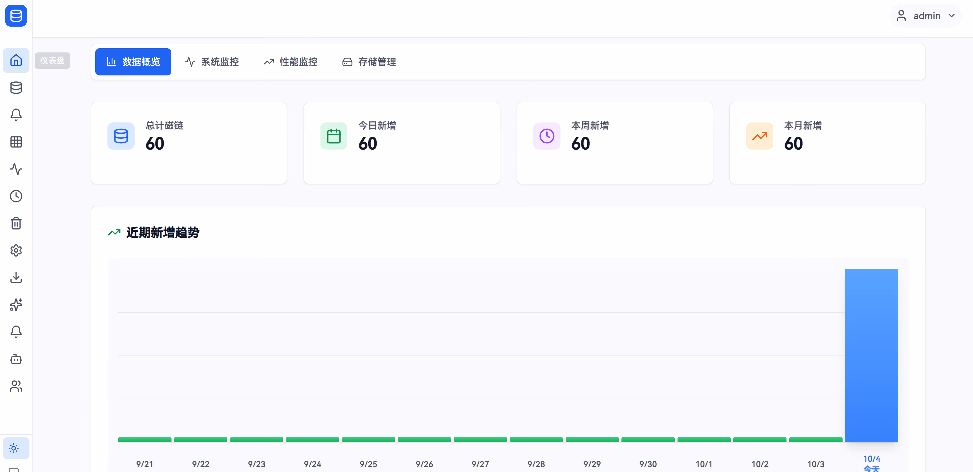The image size is (973, 472).
Task: Click the download sidebar icon
Action: 16,278
